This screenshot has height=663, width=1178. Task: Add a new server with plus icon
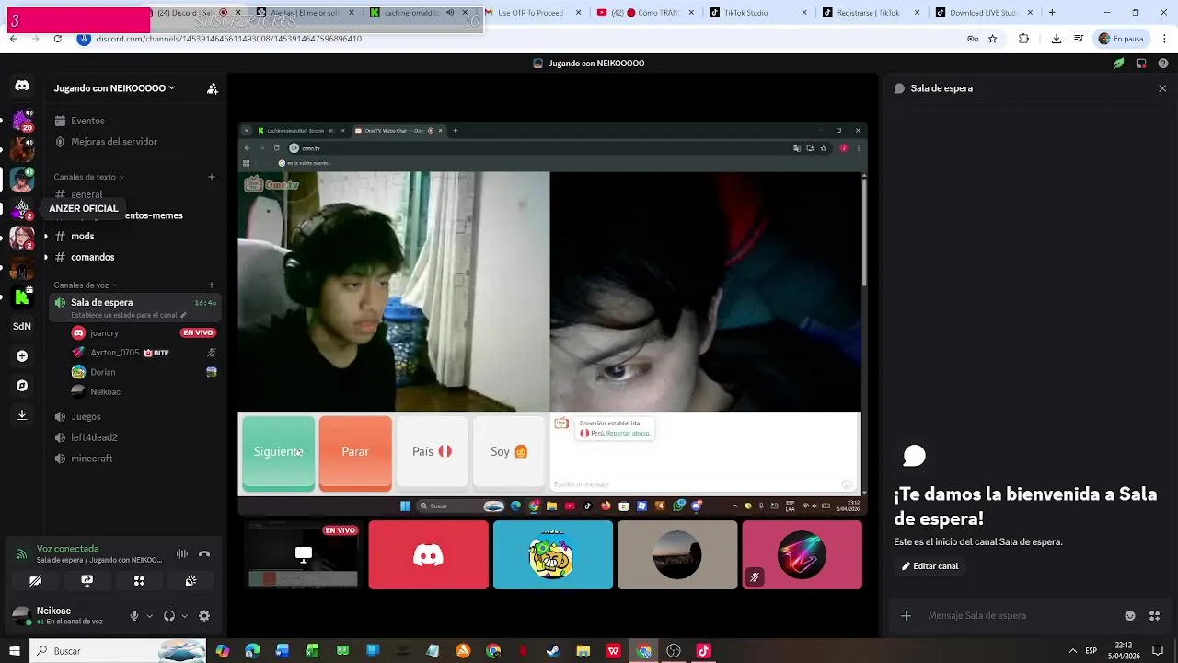22,356
